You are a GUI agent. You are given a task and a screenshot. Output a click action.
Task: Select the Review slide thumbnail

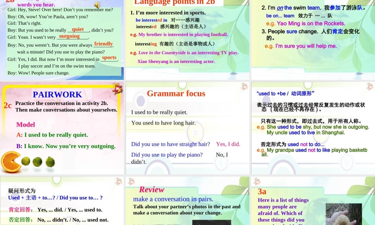[187, 201]
